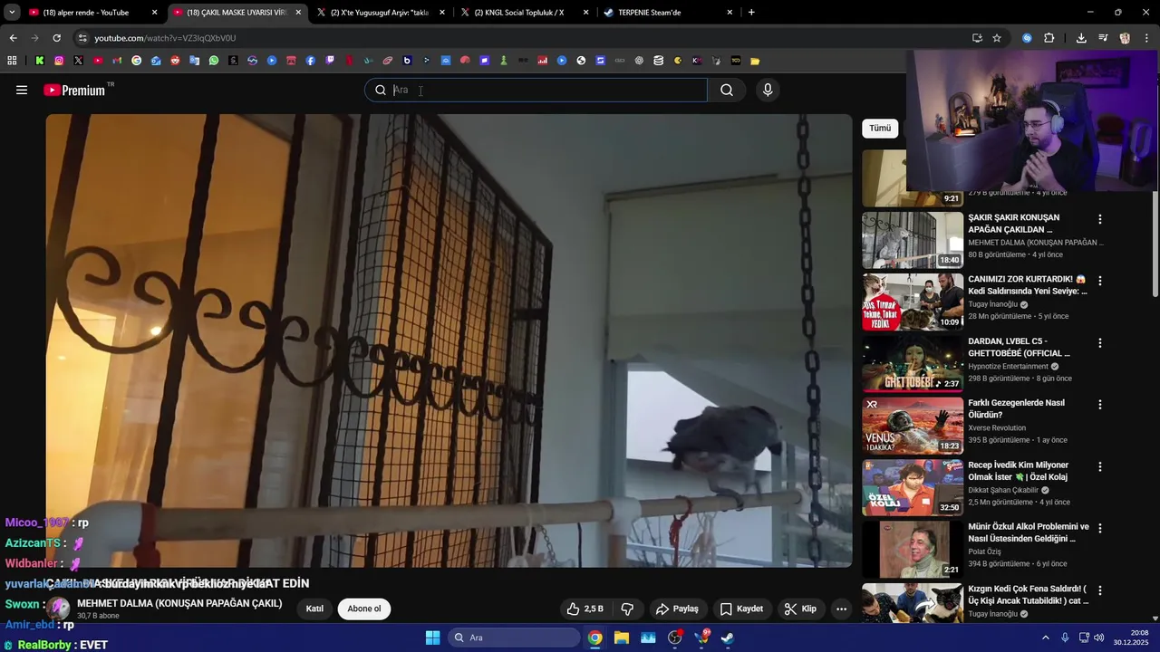Open Chrome three-dot menu
The width and height of the screenshot is (1160, 652).
(1145, 38)
